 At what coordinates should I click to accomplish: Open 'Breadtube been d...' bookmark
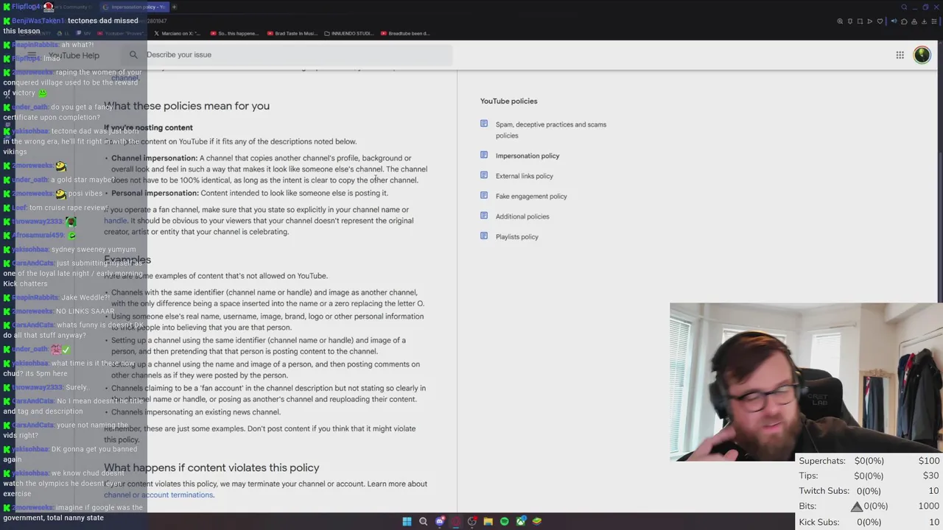[x=405, y=33]
